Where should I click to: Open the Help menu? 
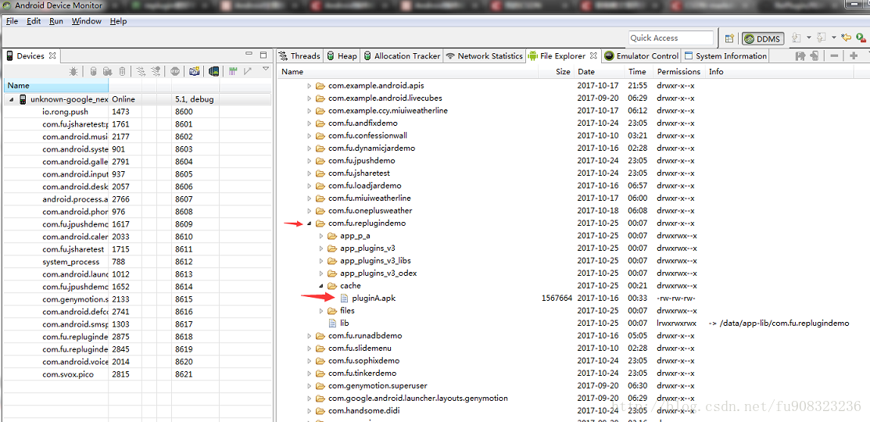118,21
